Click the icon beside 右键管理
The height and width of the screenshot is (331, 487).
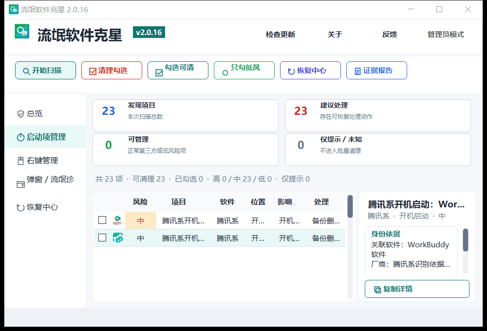point(20,161)
